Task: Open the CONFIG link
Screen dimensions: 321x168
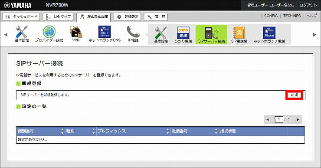Action: tap(271, 16)
